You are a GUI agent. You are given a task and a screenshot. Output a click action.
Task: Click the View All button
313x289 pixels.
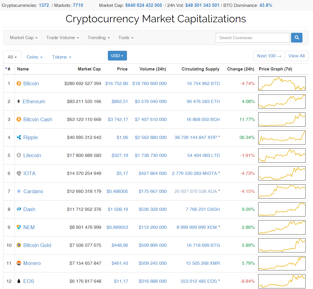pos(297,56)
